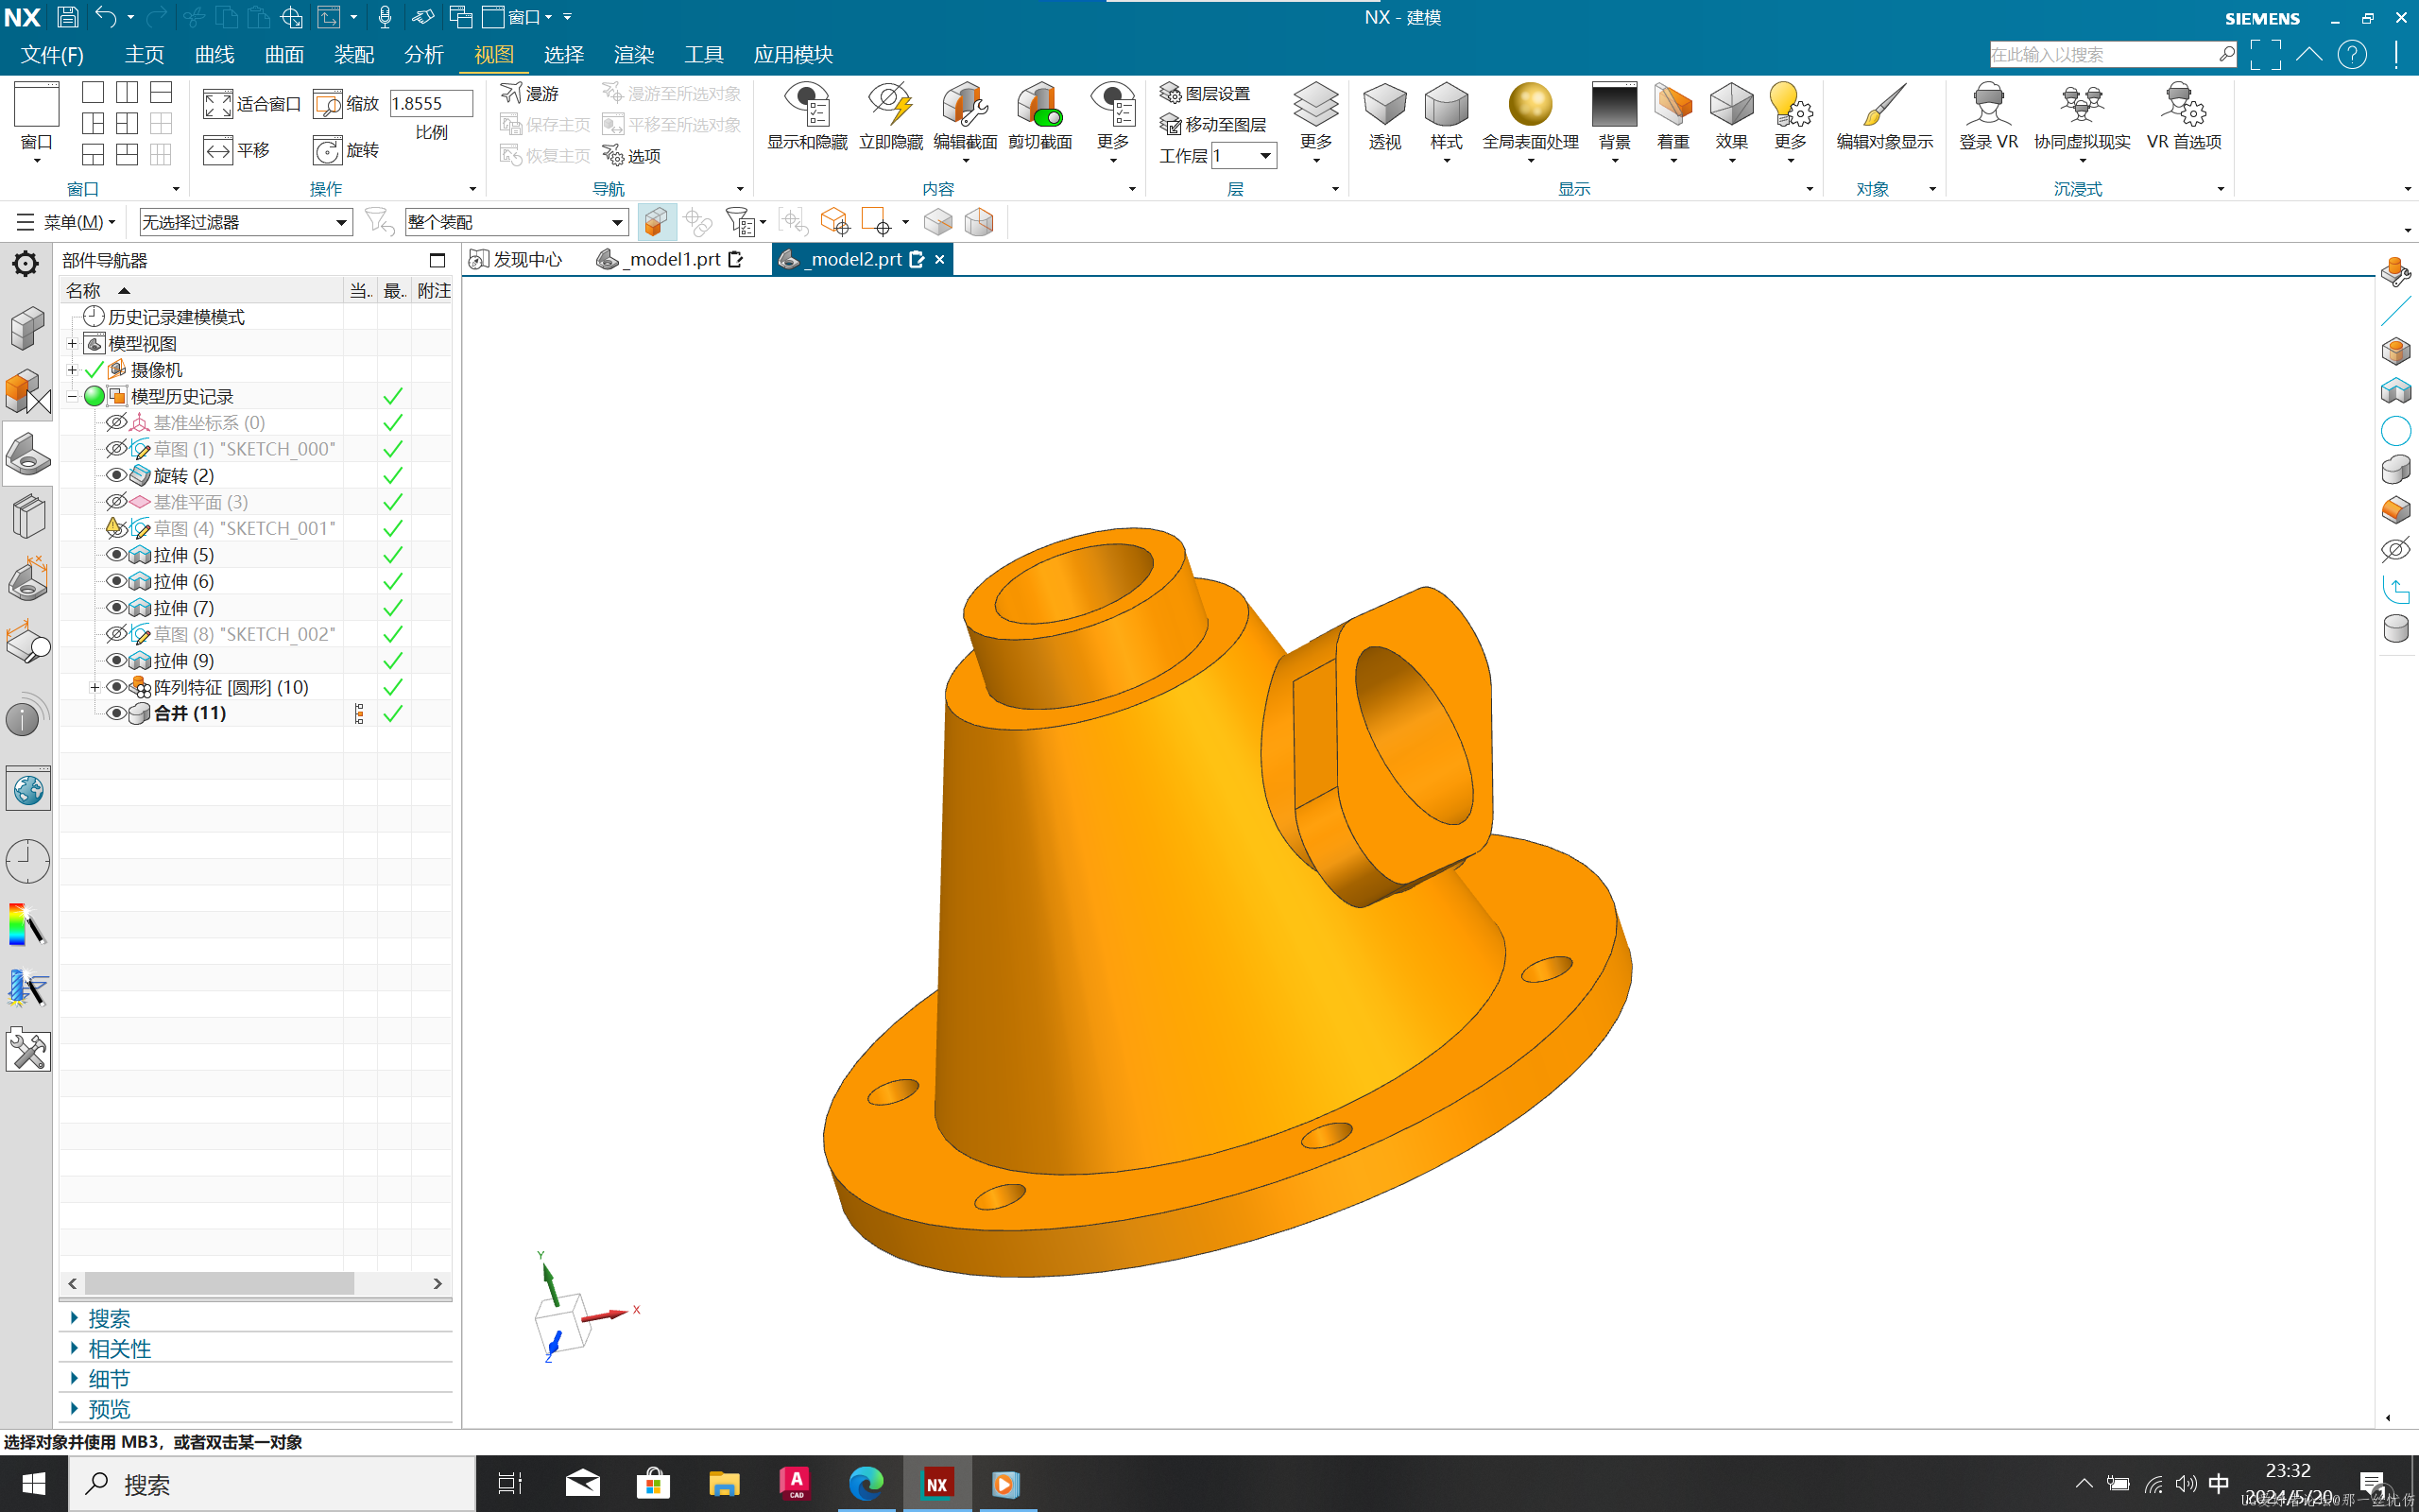Screen dimensions: 2419x1512
Task: Open the Part Navigator sidebar icon
Action: (27, 455)
